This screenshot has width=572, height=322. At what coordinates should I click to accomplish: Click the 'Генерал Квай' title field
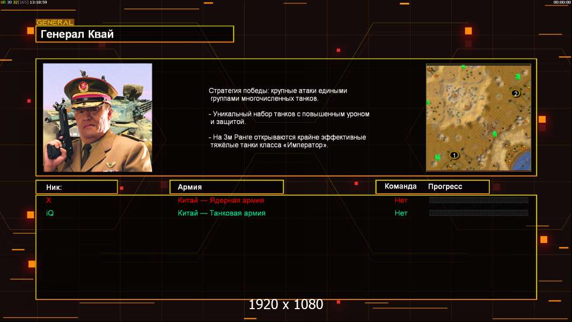coord(135,34)
